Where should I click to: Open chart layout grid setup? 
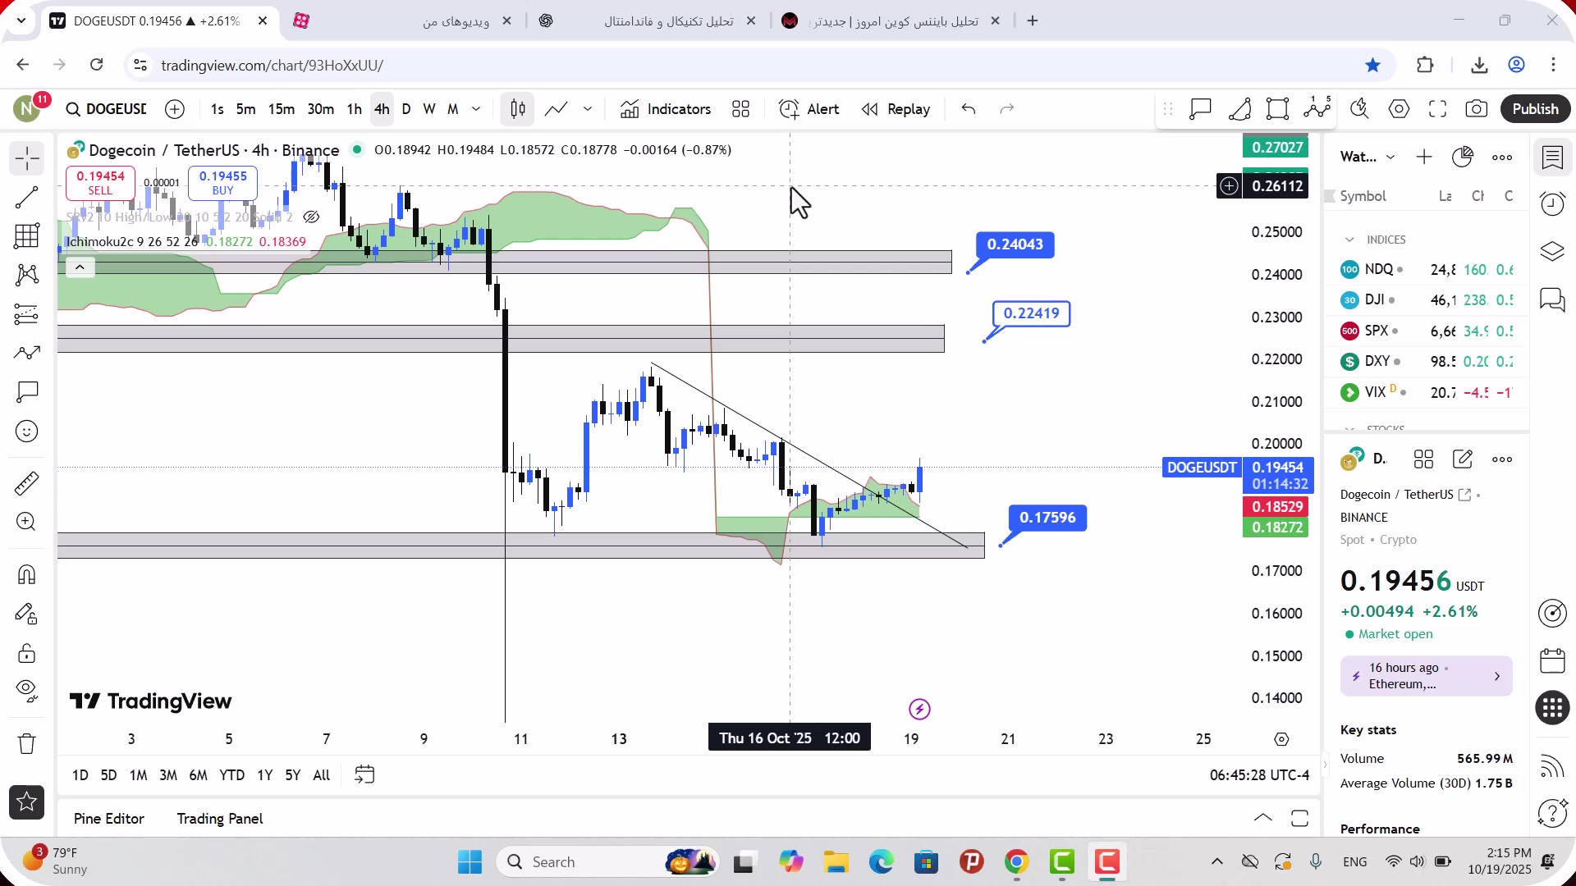click(x=741, y=109)
